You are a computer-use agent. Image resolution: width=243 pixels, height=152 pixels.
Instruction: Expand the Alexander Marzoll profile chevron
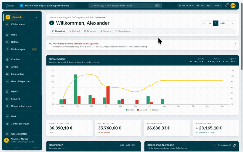(39, 140)
